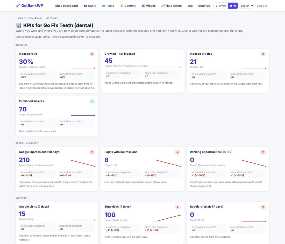Open the Indexed articles card title
Screen dimensions: 285x244
(201, 54)
